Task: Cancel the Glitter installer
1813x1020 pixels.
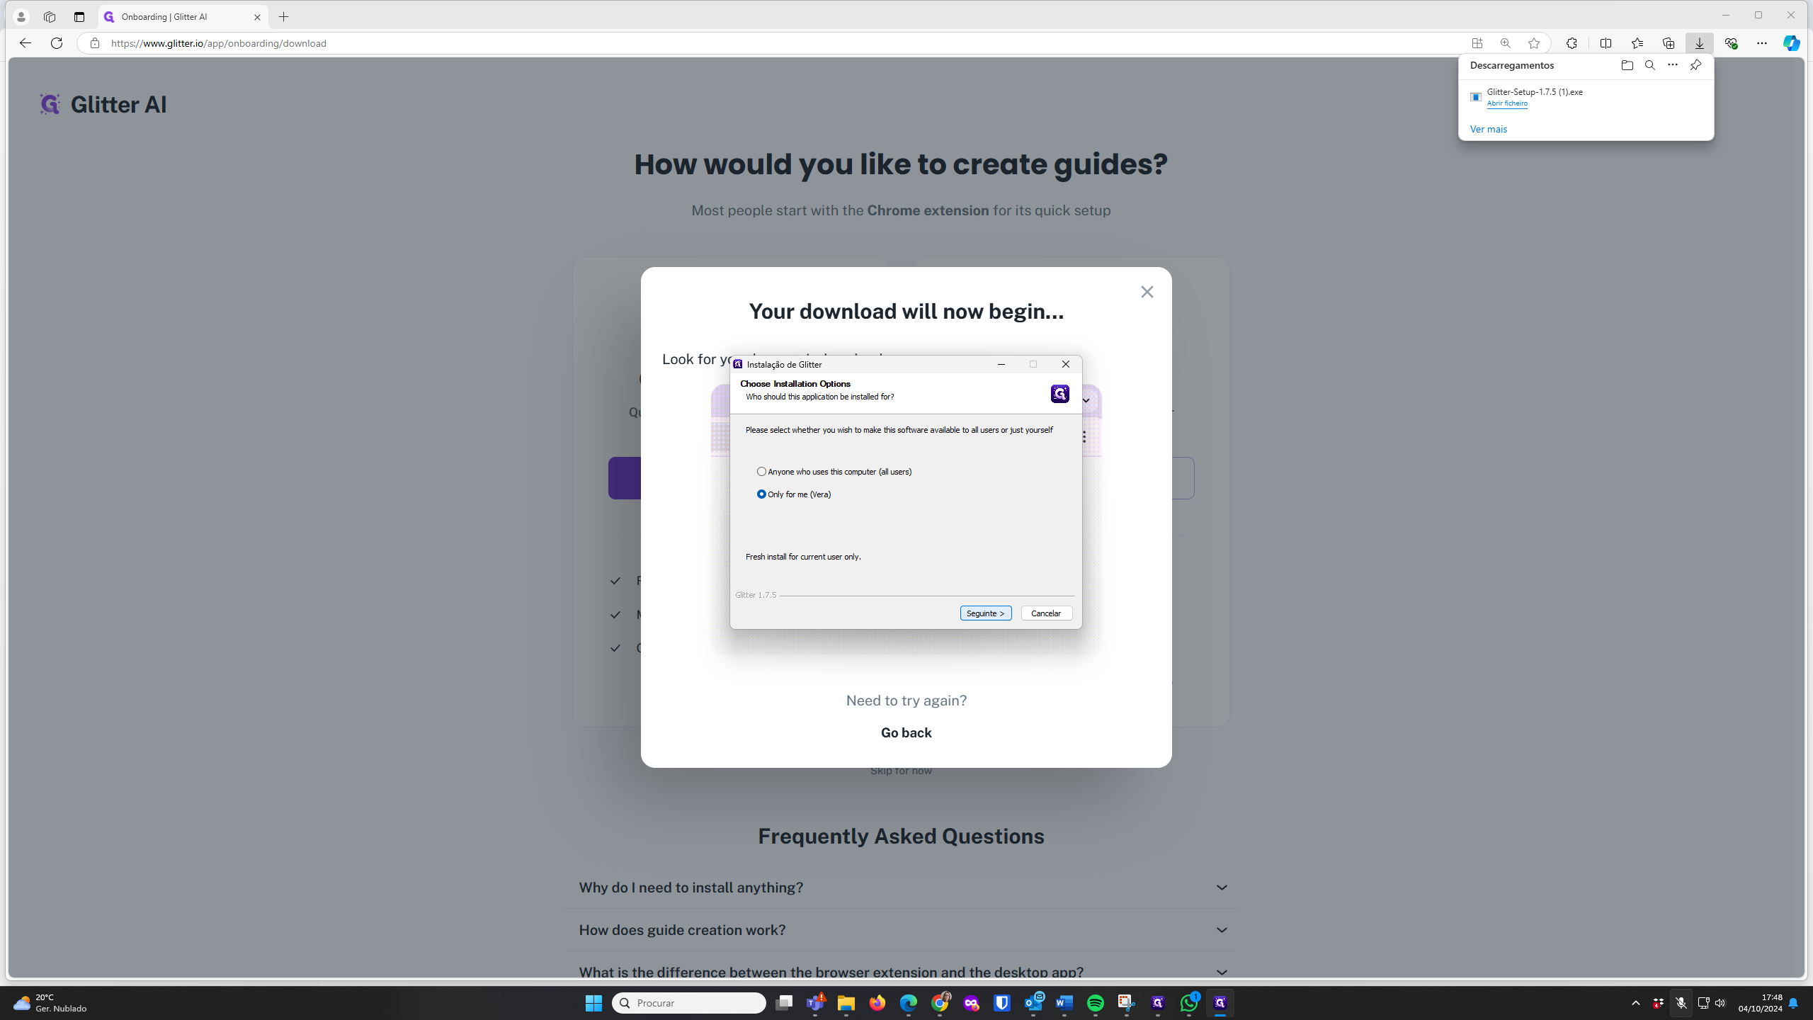Action: [1046, 613]
